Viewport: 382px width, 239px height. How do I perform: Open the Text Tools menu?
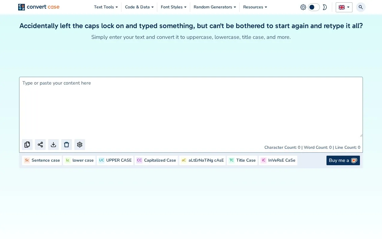click(x=106, y=7)
